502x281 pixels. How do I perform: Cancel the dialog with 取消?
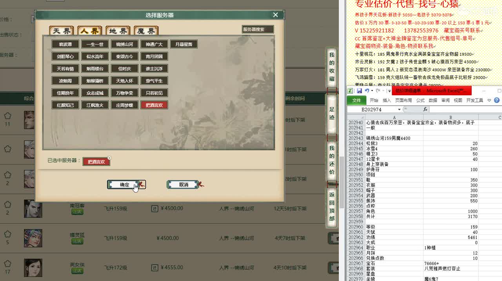184,185
